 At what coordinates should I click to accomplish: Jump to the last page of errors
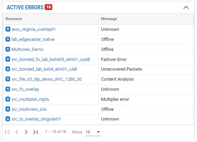point(35,132)
